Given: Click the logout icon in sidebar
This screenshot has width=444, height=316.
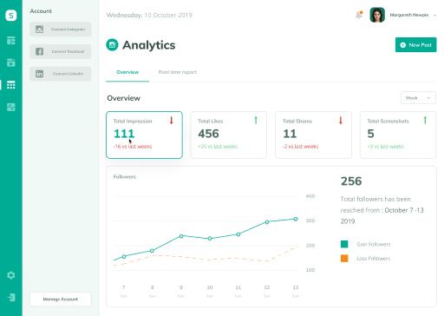Looking at the screenshot, I should coord(11,297).
